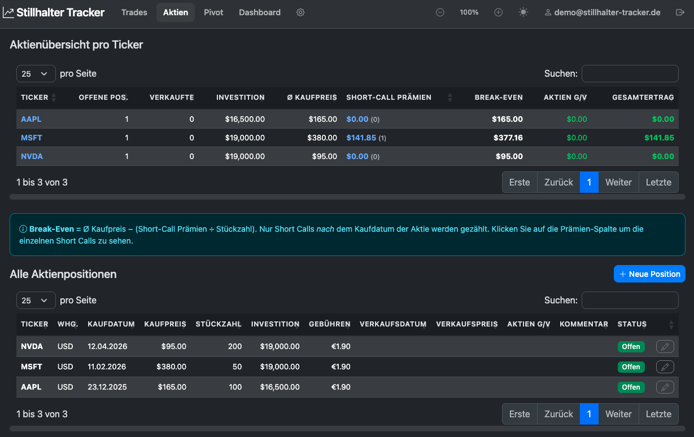Screen dimensions: 694x437
Task: Open page size dropdown for Alle Aktienpositionen
Action: [36, 301]
